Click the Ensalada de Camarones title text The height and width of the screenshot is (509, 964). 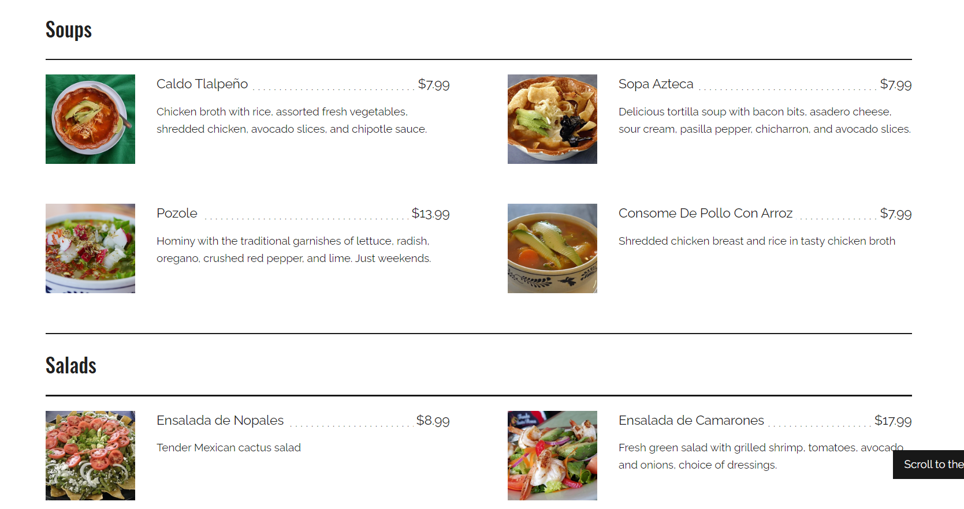pos(691,421)
